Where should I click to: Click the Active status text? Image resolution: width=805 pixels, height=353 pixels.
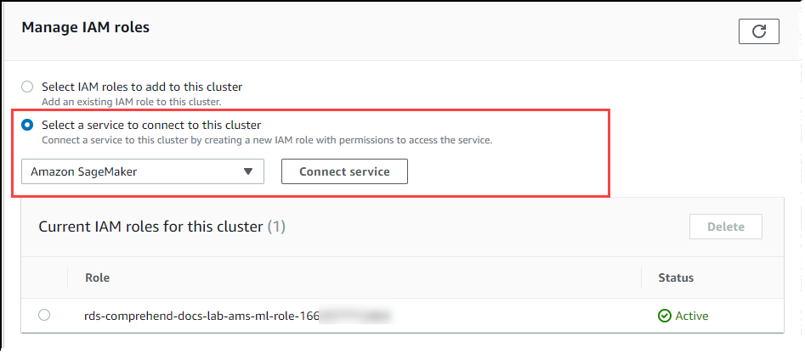691,316
